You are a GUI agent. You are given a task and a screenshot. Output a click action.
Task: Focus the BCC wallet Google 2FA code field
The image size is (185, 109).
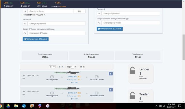tap(131, 23)
